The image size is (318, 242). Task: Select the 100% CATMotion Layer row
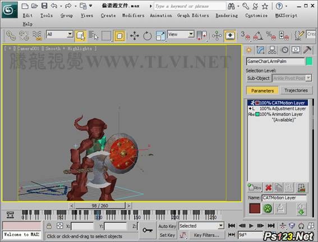click(278, 103)
